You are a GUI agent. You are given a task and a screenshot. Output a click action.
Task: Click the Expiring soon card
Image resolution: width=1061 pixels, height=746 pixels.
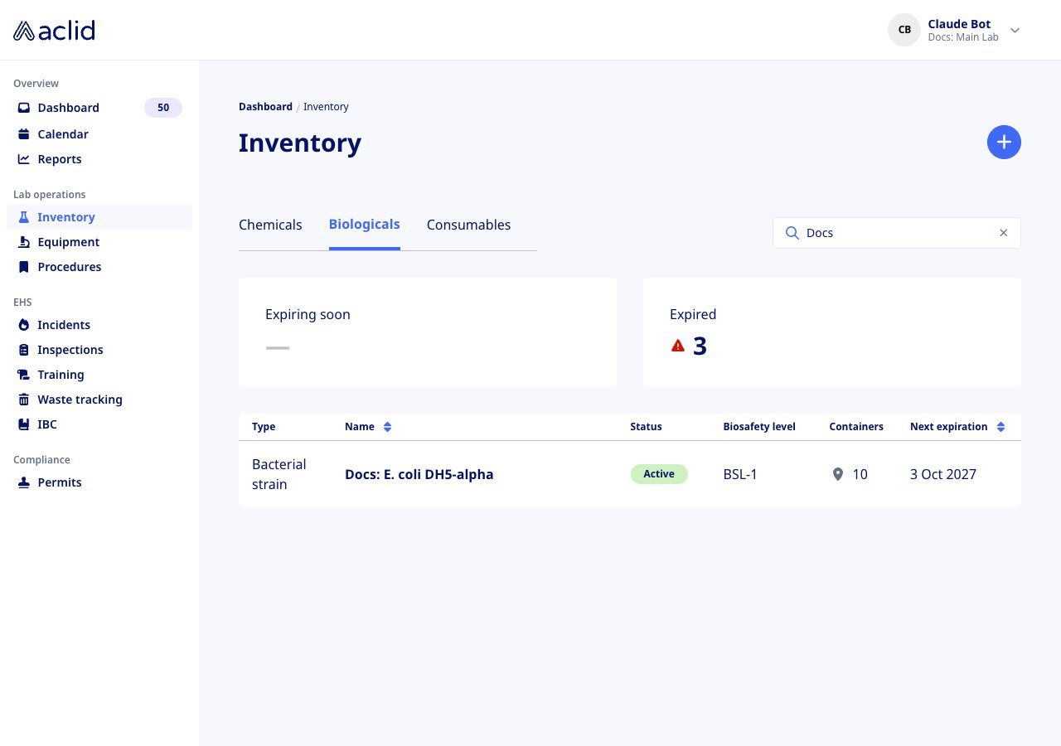428,332
